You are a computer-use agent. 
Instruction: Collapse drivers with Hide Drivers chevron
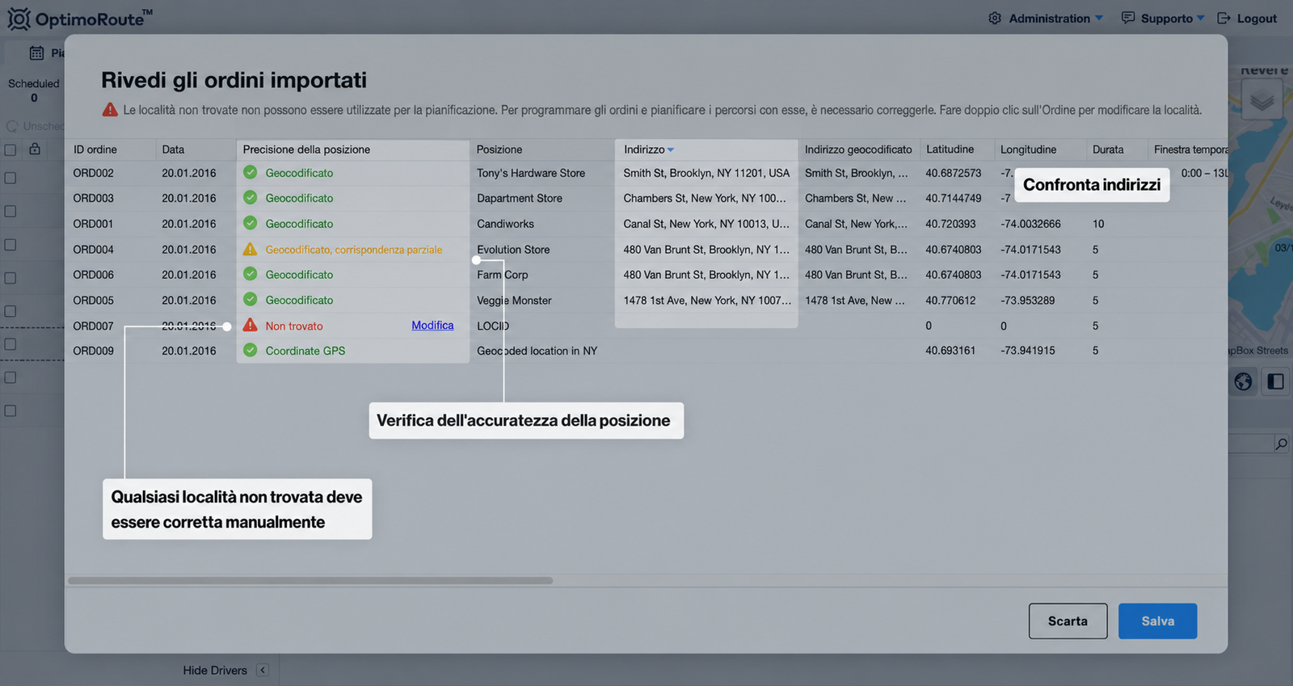pyautogui.click(x=263, y=670)
